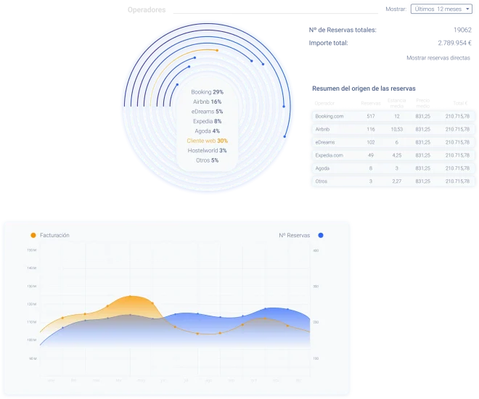Click the blue Nº Reservas legend dot
Image resolution: width=479 pixels, height=399 pixels.
click(x=320, y=235)
